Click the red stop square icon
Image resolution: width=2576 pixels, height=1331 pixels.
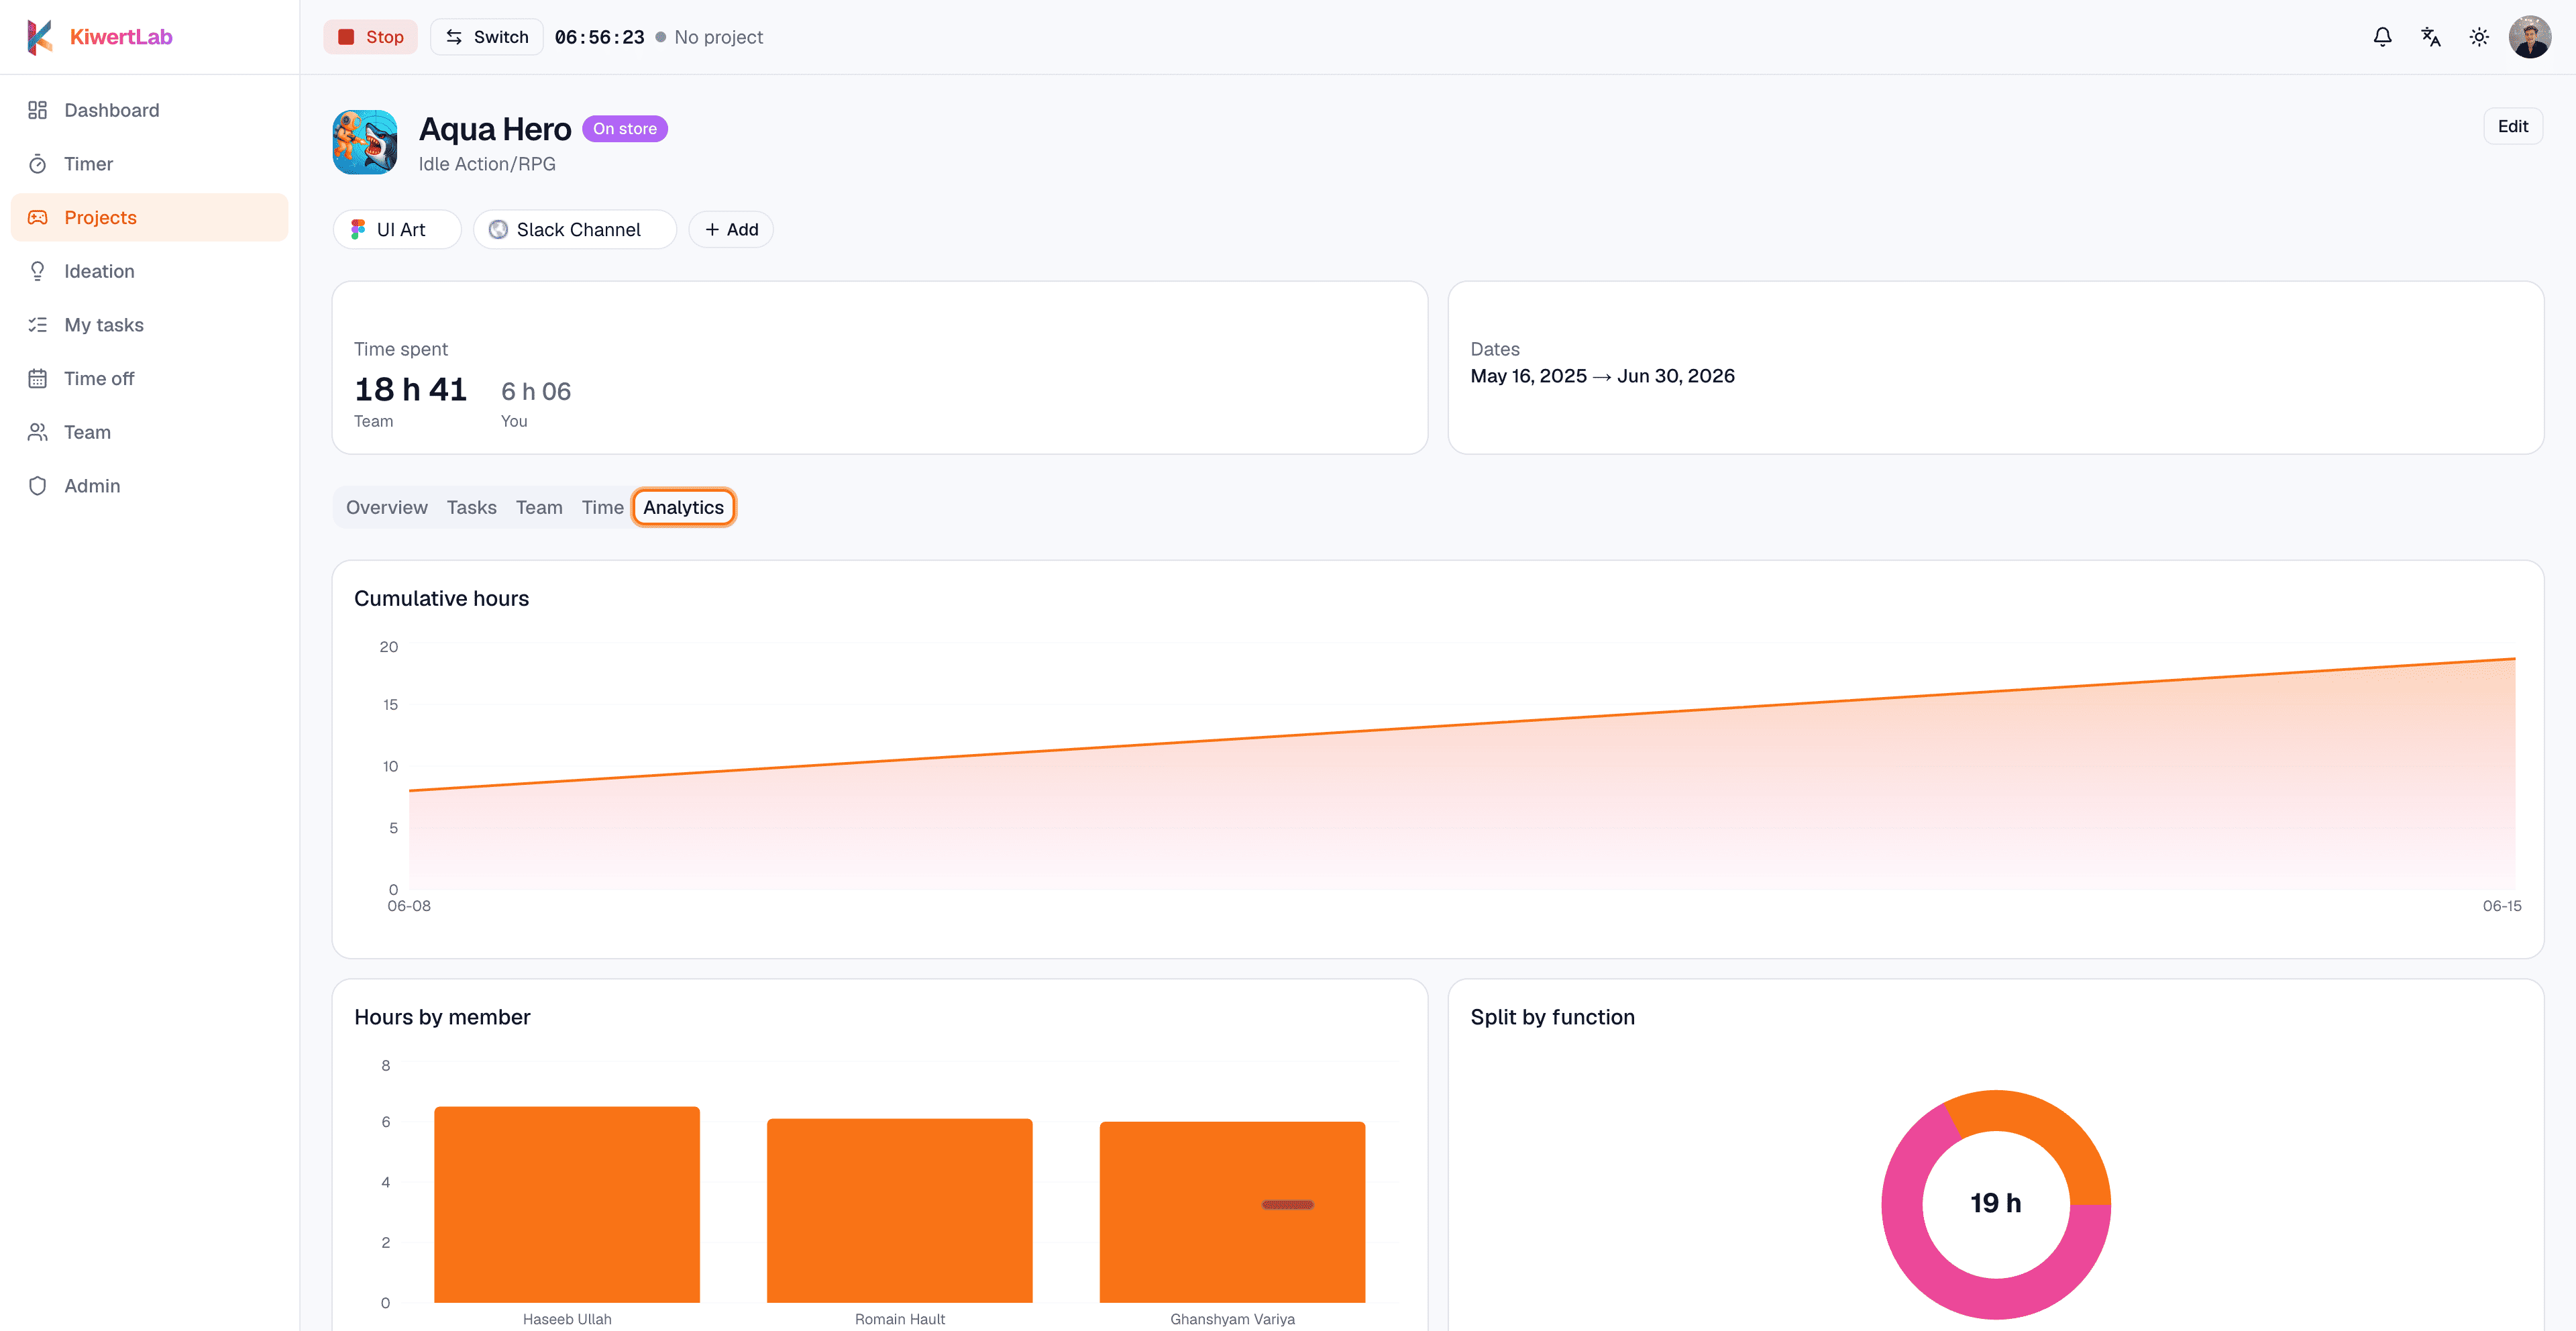pos(346,37)
